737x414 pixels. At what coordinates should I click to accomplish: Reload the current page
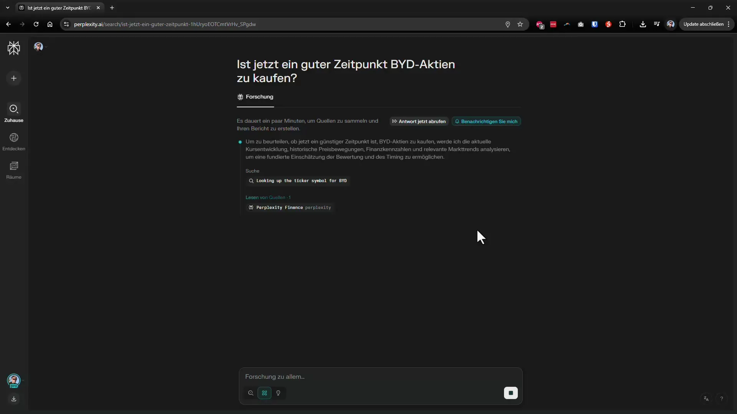pos(36,24)
